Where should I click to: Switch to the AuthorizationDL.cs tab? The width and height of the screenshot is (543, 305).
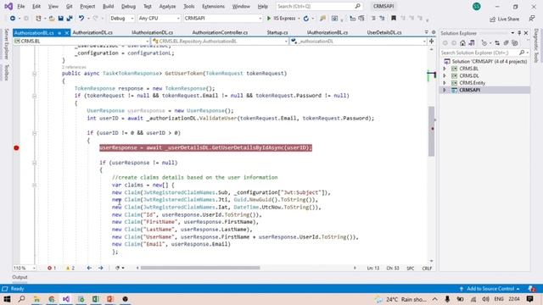pyautogui.click(x=92, y=32)
